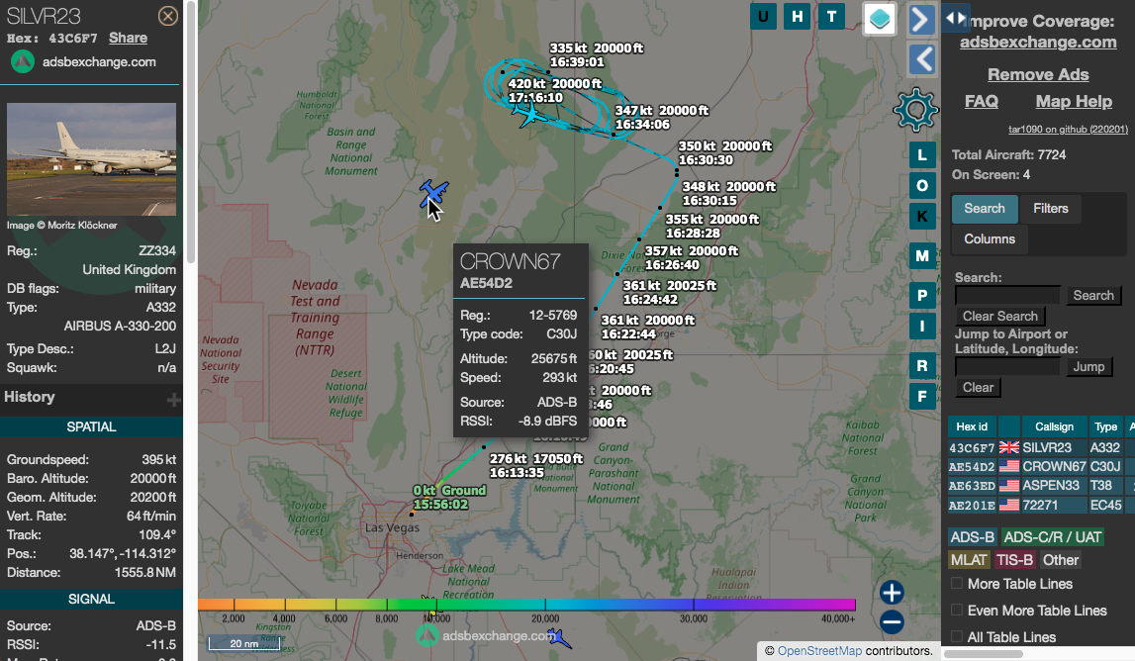1135x661 pixels.
Task: Click the Clear Search button
Action: [999, 317]
